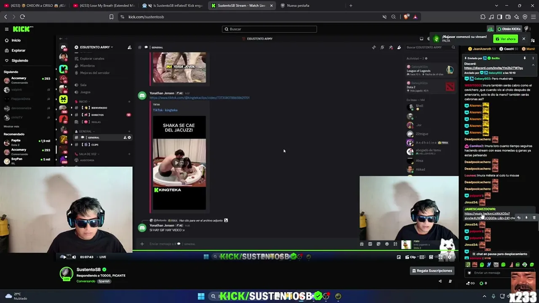Share the SustentoSB stream

pos(440,281)
